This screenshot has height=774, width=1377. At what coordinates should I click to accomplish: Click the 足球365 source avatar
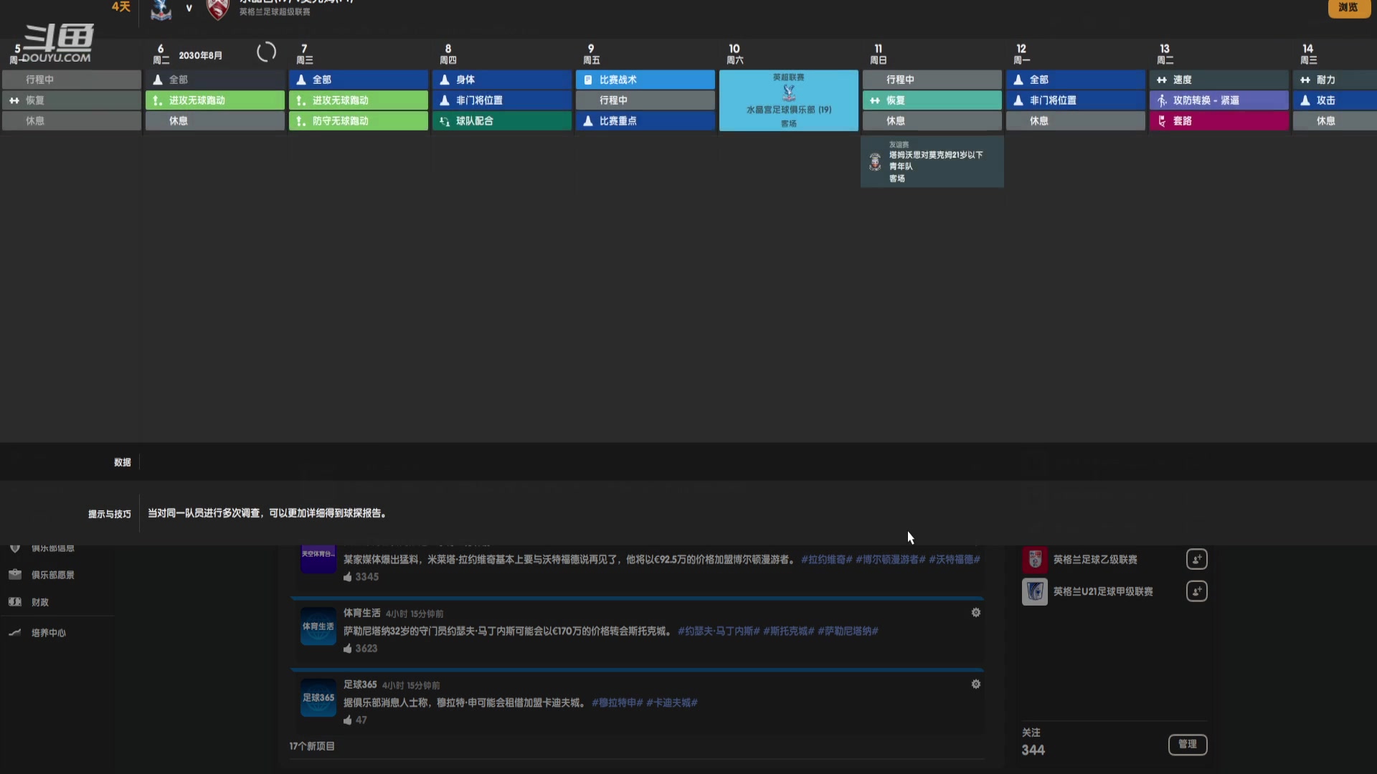click(x=318, y=698)
